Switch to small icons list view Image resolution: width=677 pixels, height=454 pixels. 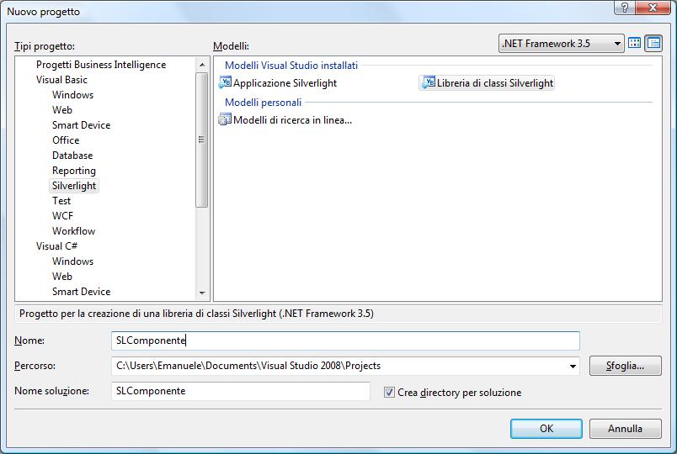click(x=653, y=43)
